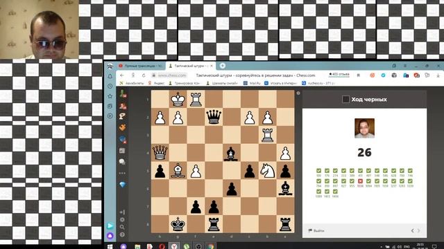This screenshot has width=444, height=249.
Task: Go to previous move with left chevron
Action: pyautogui.click(x=412, y=230)
